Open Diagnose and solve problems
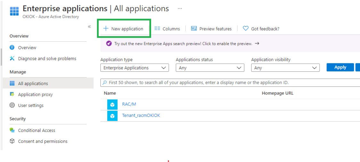 [47, 59]
